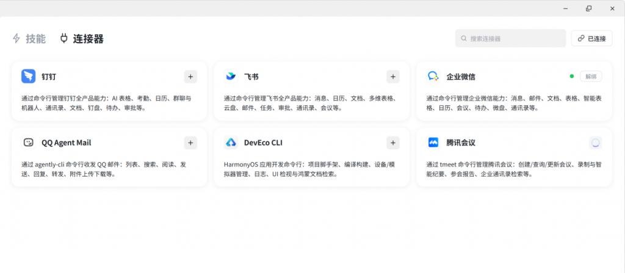Click the description starting HarmonyOS 应用开发命令行
This screenshot has height=273, width=625.
point(309,169)
